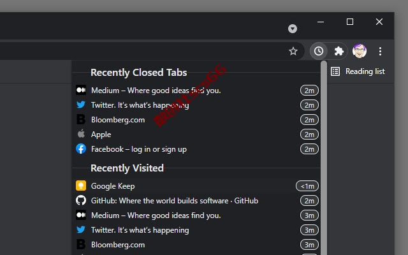
Task: Click Bloomberg B icon in Recently Closed
Action: [81, 119]
